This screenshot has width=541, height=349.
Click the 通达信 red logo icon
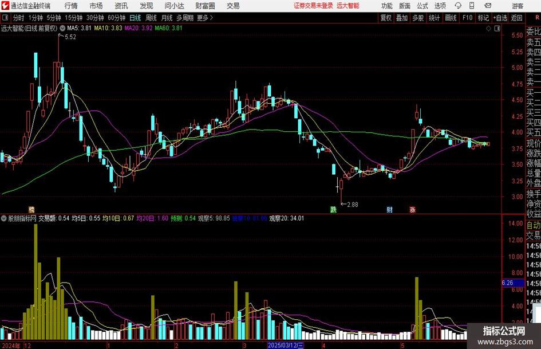pos(5,6)
